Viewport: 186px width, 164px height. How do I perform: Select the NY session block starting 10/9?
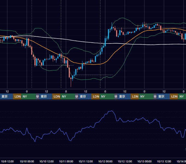[x=28, y=96]
